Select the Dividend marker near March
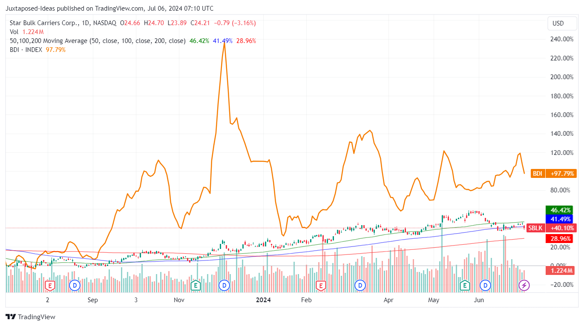The width and height of the screenshot is (584, 326). (360, 286)
